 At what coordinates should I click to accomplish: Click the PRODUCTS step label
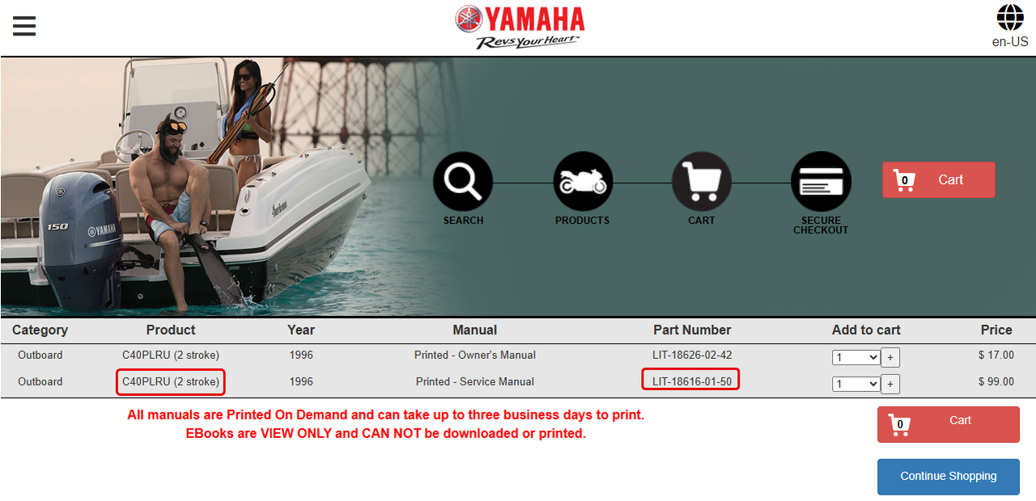(583, 221)
